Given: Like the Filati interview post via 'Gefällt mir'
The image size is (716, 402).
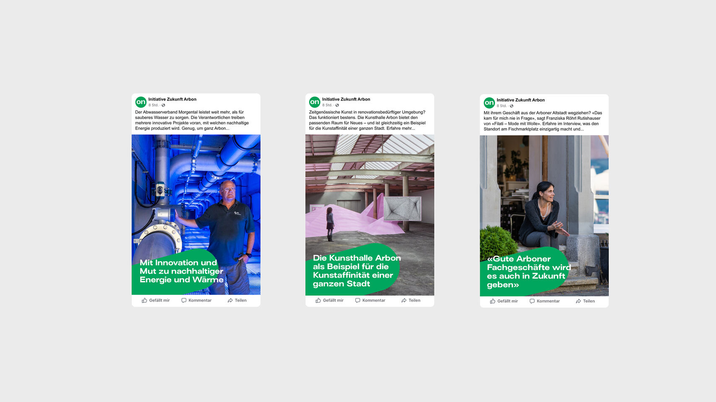Looking at the screenshot, I should click(504, 301).
